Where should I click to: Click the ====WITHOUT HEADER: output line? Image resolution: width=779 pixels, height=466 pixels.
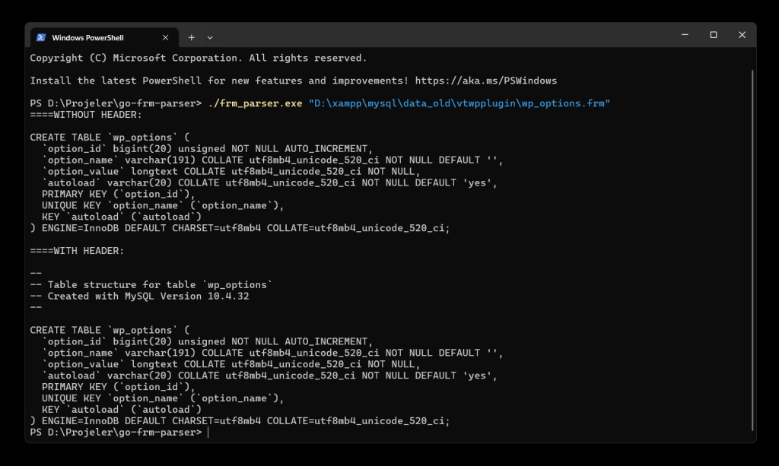pyautogui.click(x=84, y=115)
